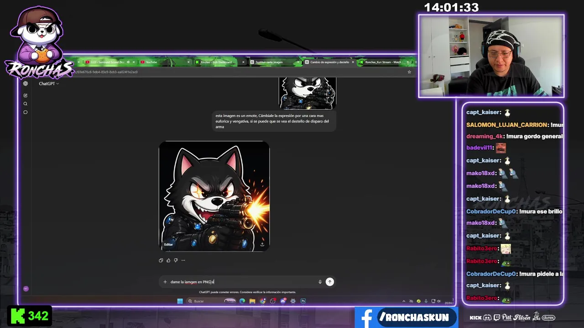Open more actions three-dot menu

(x=183, y=260)
